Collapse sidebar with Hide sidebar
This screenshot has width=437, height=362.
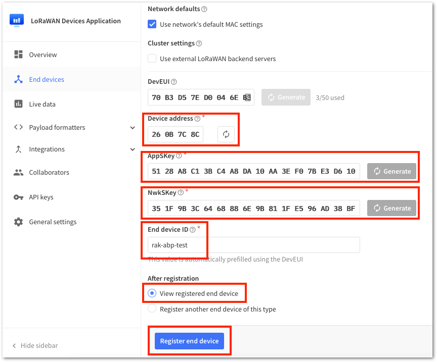[x=35, y=345]
